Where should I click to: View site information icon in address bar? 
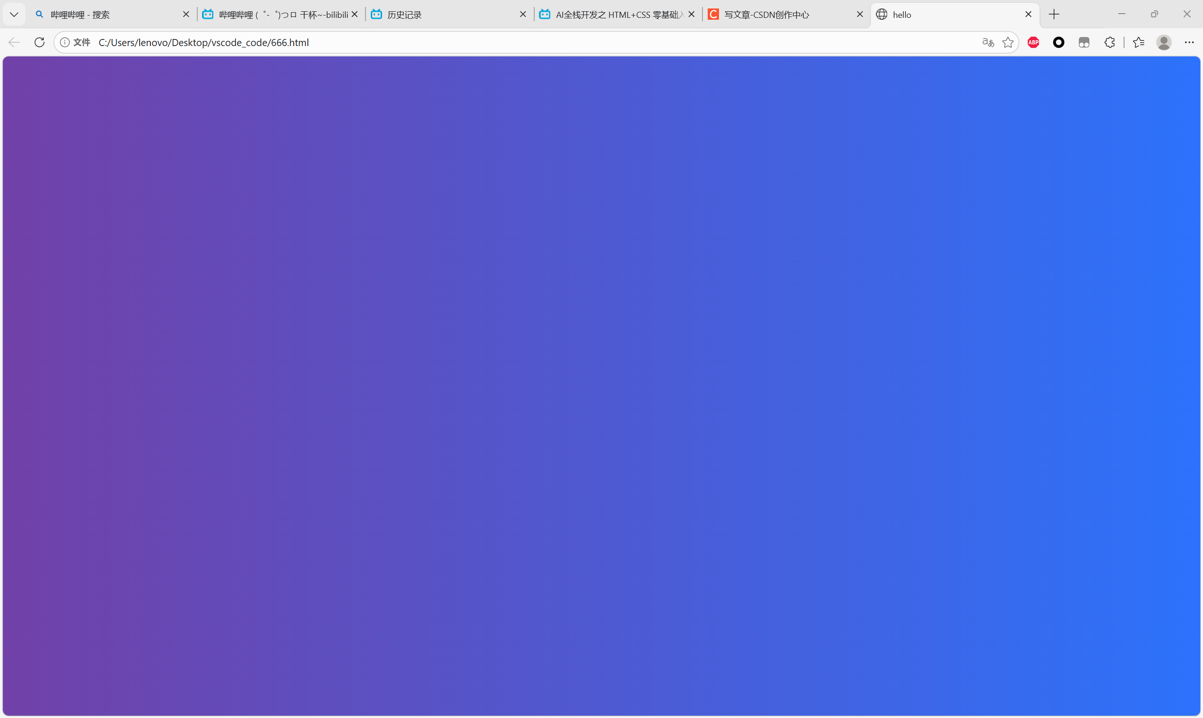point(64,43)
